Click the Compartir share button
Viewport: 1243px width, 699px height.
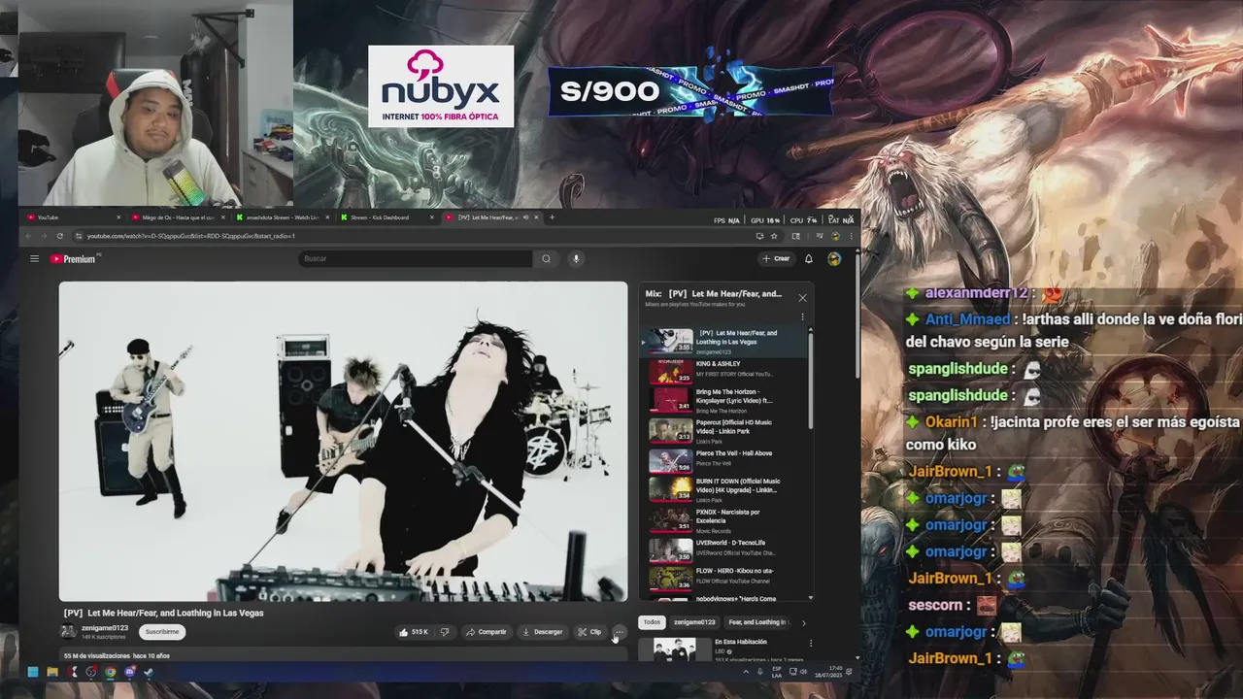tap(487, 632)
